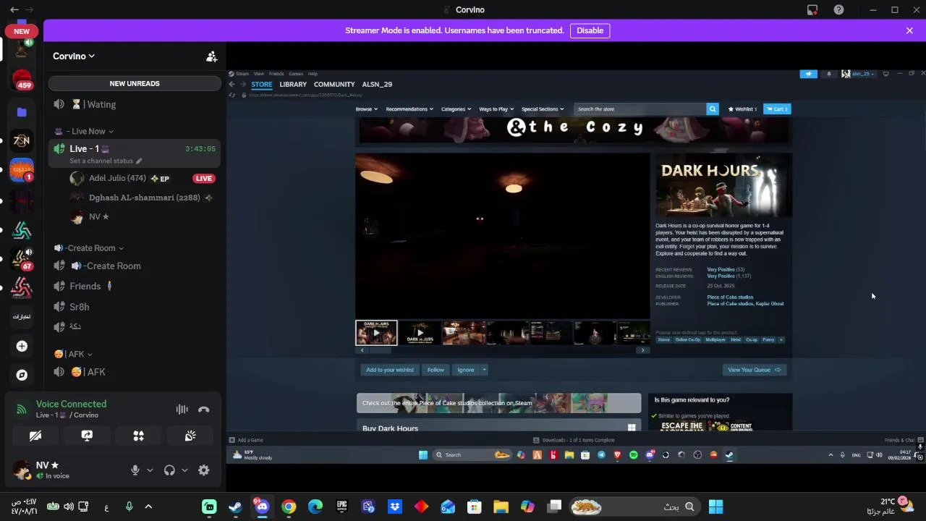This screenshot has height=521, width=926.
Task: Open the Activities icon in voice panel
Action: click(x=139, y=436)
